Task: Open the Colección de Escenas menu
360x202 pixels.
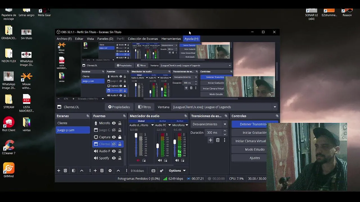Action: pos(143,39)
